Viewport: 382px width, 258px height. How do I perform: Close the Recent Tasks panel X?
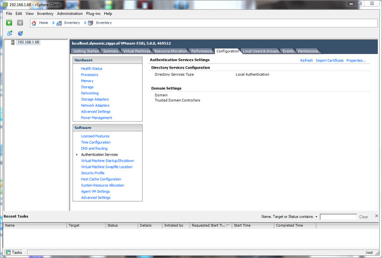coord(376,216)
